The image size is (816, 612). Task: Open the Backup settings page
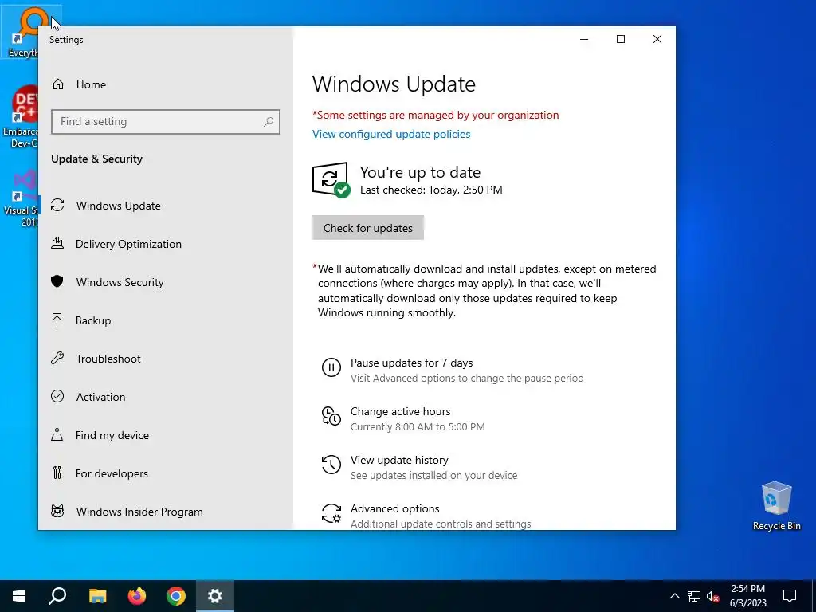point(166,320)
